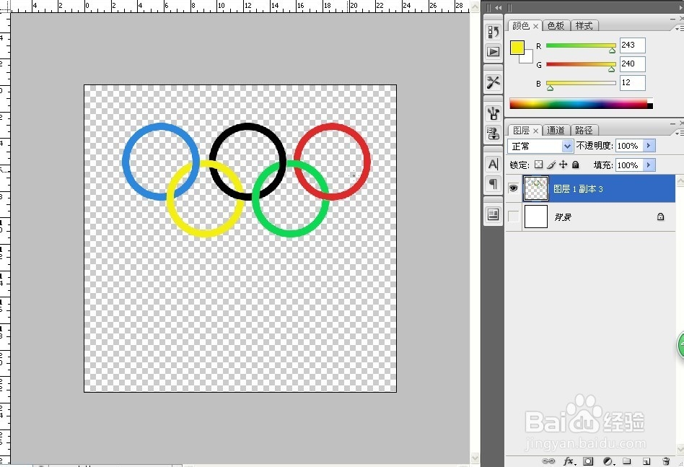
Task: Switch to the 色板 swatches tab
Action: (x=556, y=26)
